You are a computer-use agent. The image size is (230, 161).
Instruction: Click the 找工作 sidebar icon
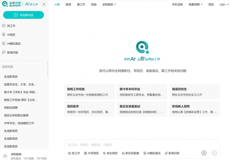(x=4, y=26)
